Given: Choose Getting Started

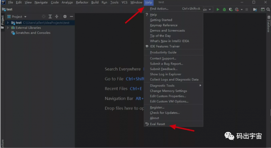Looking at the screenshot, I should [x=174, y=20].
